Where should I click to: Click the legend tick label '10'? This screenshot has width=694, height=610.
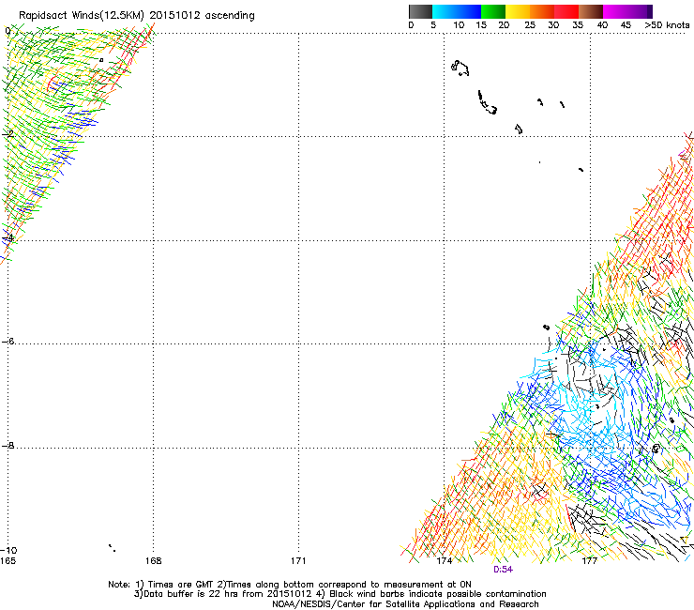(x=459, y=25)
